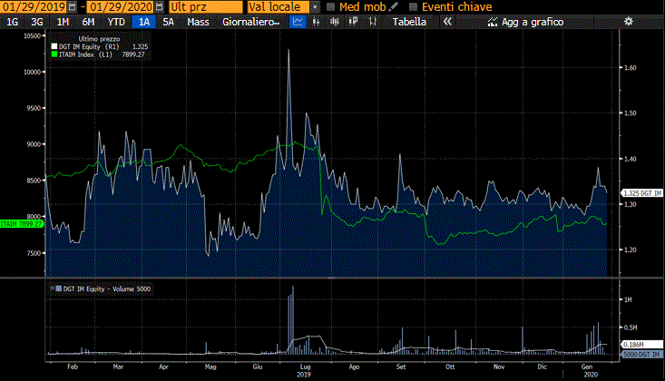The image size is (665, 381).
Task: Click the green ITAIM Index legend swatch
Action: [x=54, y=54]
